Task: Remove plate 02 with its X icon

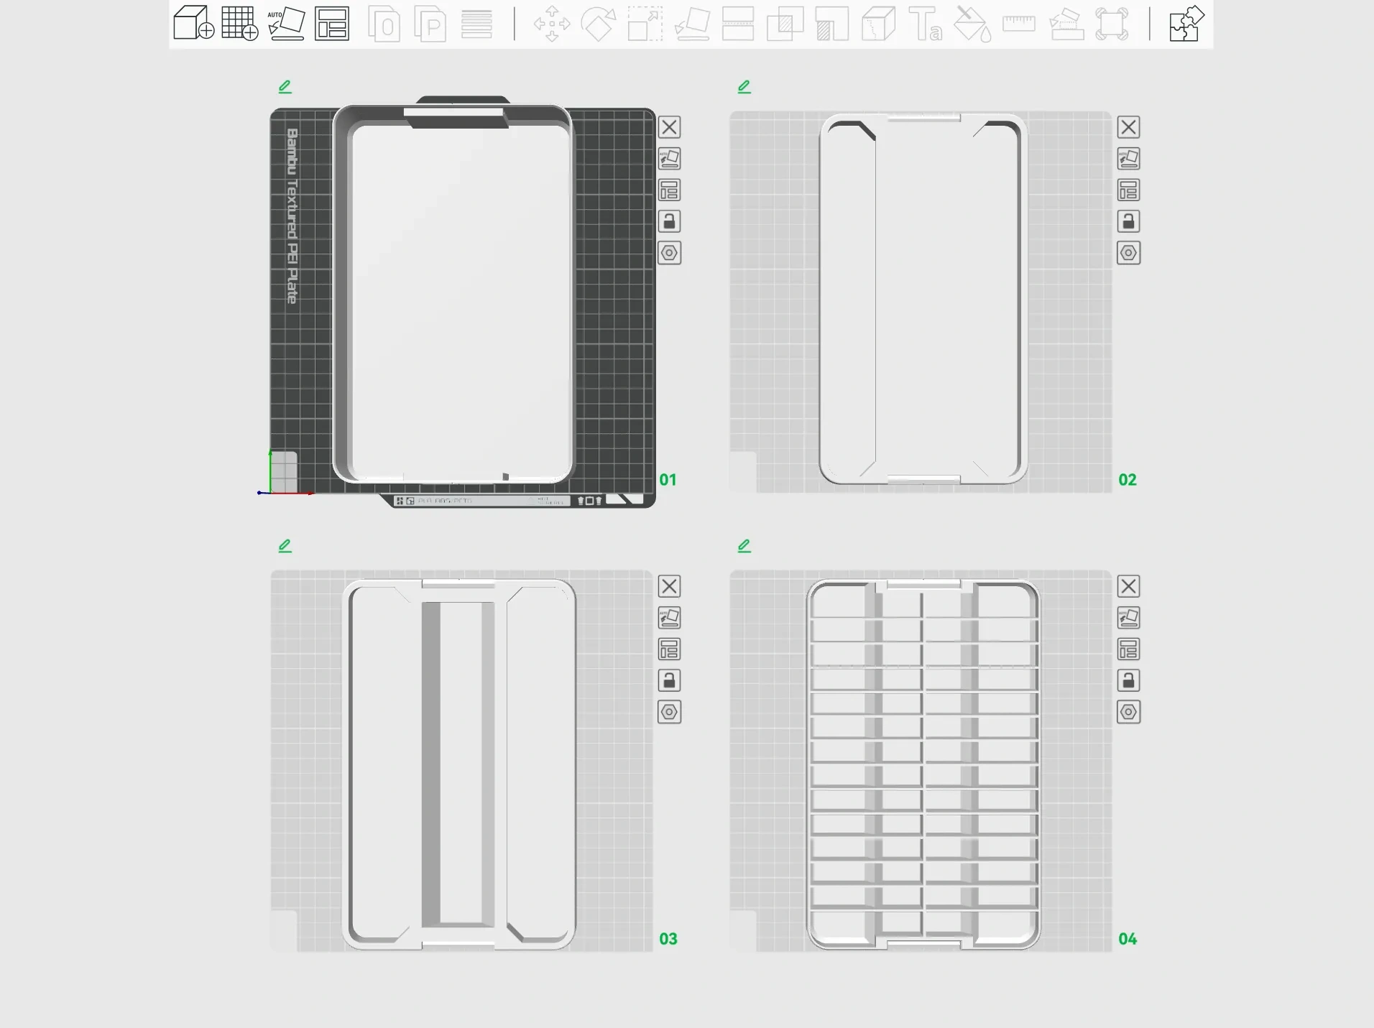Action: (1128, 127)
